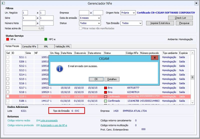Click the blue information icon in the CIGAM dialog

60,69
